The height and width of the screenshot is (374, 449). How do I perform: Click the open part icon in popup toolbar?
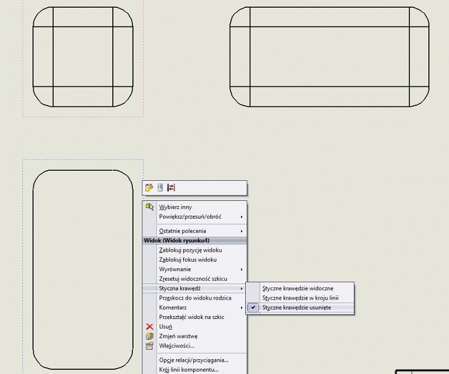[149, 187]
